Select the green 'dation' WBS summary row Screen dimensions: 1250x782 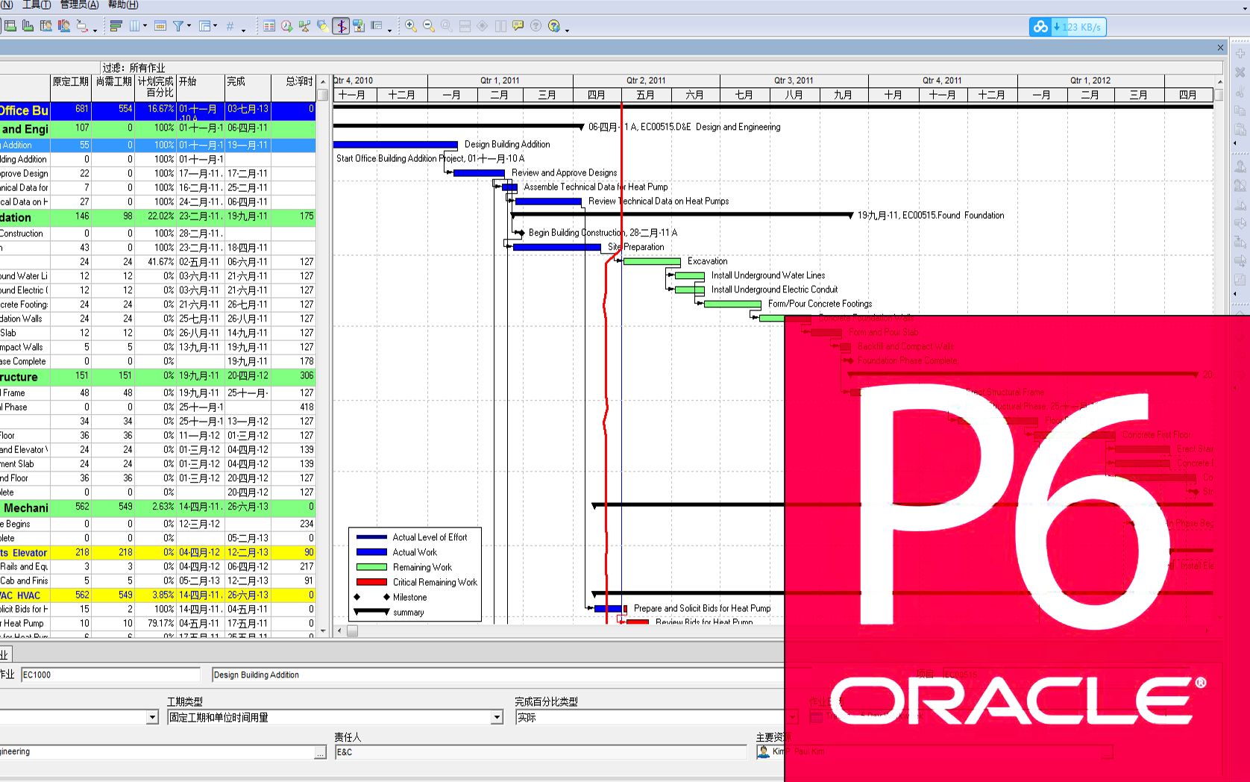pos(157,217)
